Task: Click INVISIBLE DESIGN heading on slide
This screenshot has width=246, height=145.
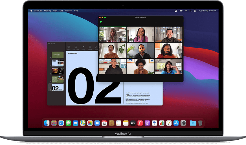Action: 73,53
